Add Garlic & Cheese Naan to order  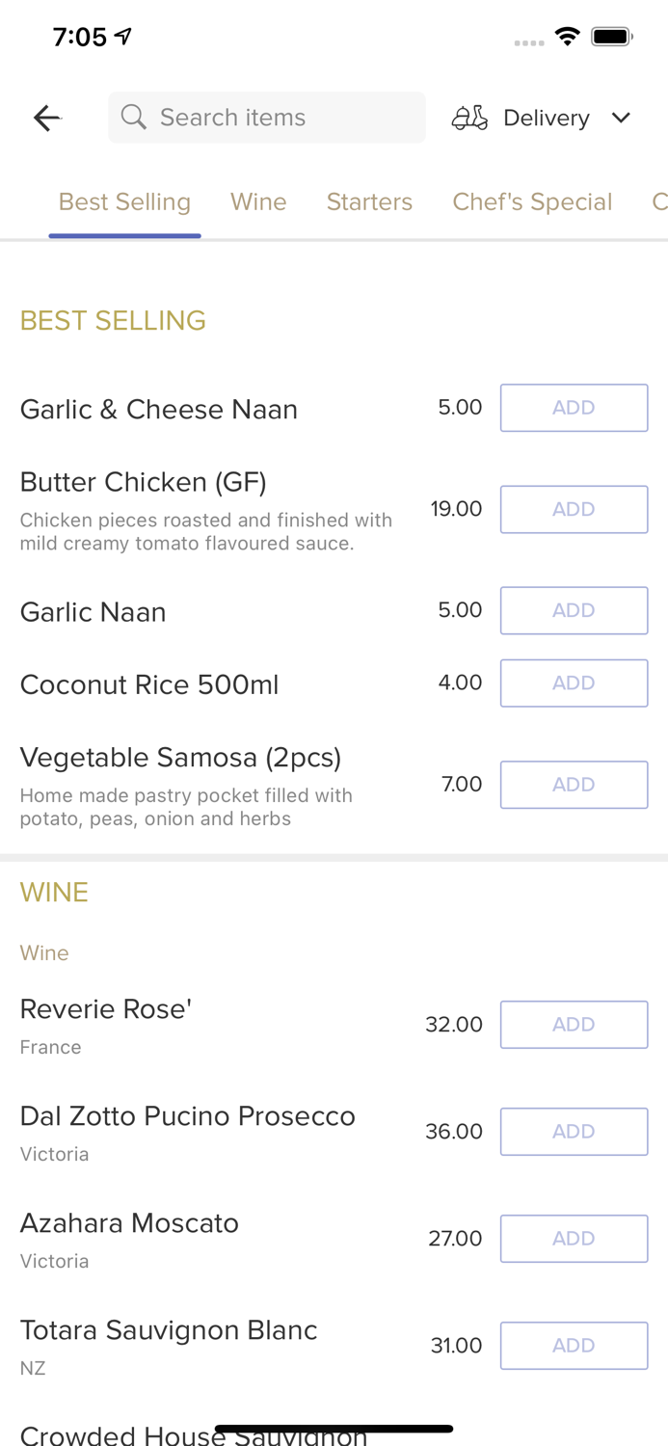pyautogui.click(x=574, y=408)
